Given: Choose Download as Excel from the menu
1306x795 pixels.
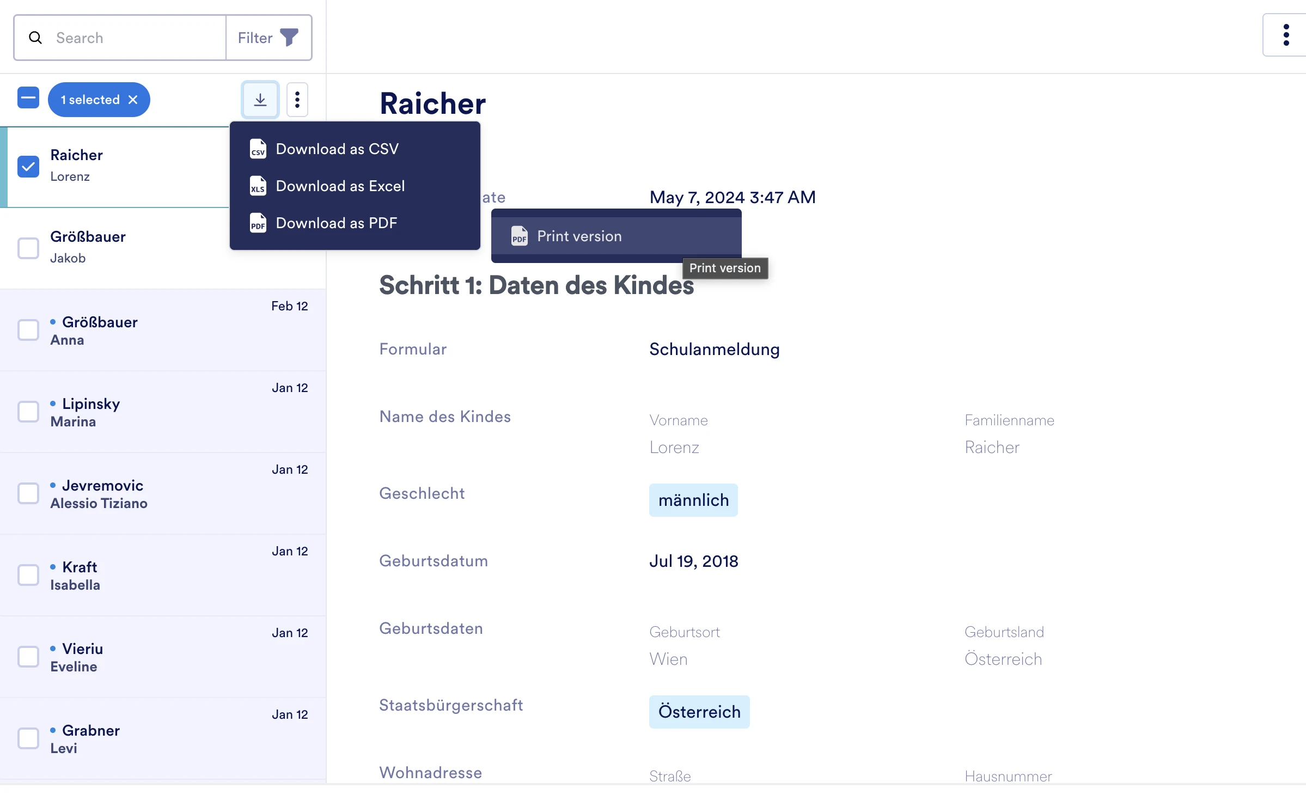Looking at the screenshot, I should pos(340,186).
